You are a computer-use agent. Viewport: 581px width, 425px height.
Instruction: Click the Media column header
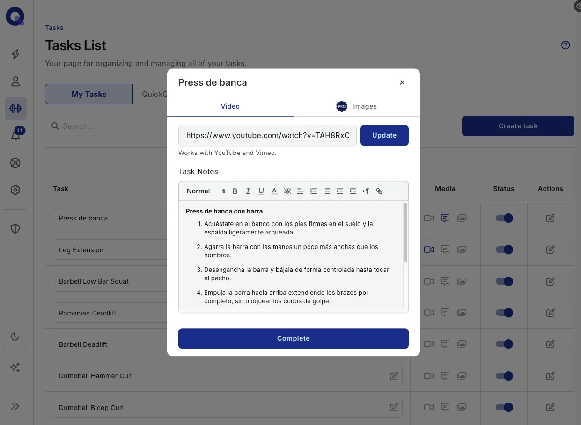(445, 189)
